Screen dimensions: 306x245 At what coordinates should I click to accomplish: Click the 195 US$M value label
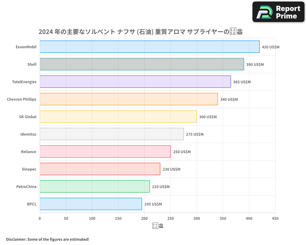[153, 204]
